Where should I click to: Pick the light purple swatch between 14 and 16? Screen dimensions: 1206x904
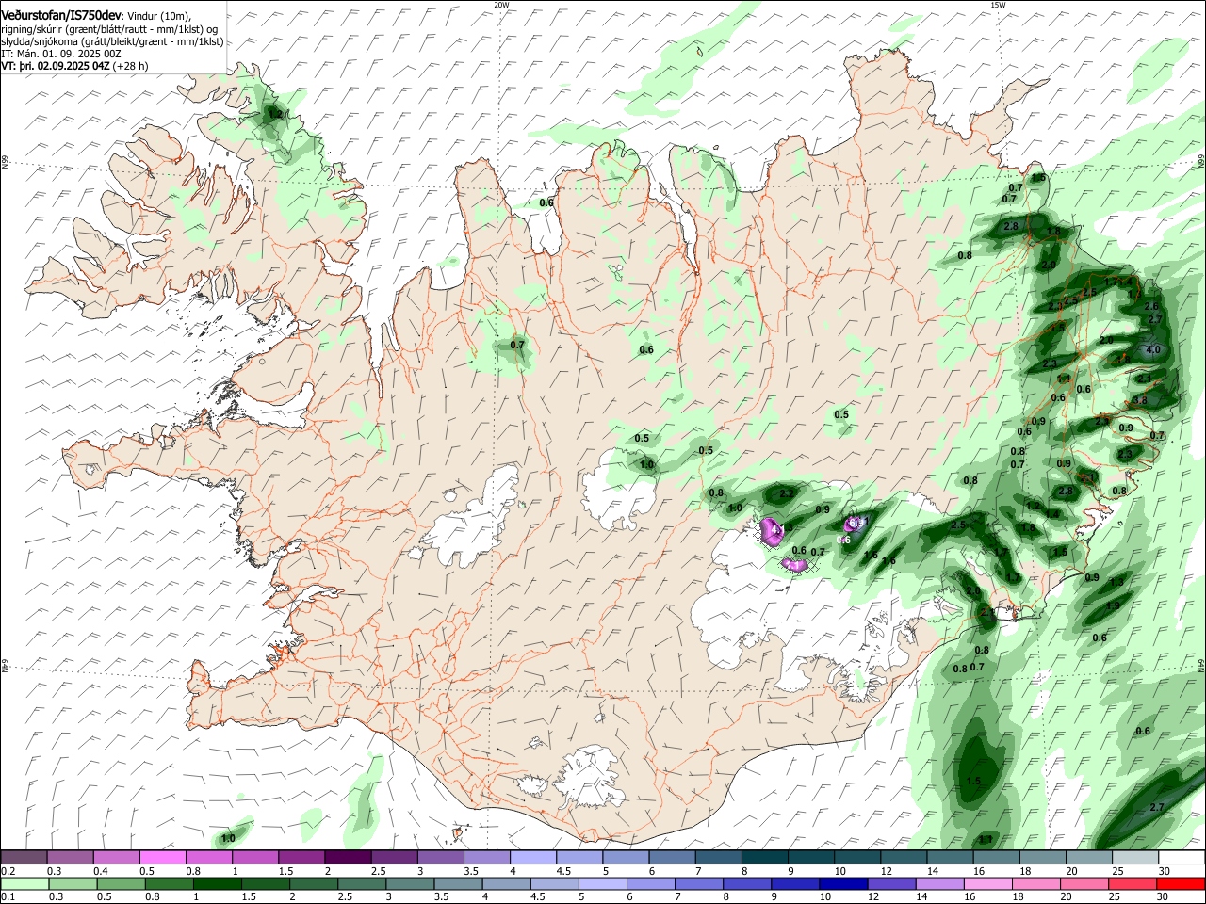pos(939,883)
